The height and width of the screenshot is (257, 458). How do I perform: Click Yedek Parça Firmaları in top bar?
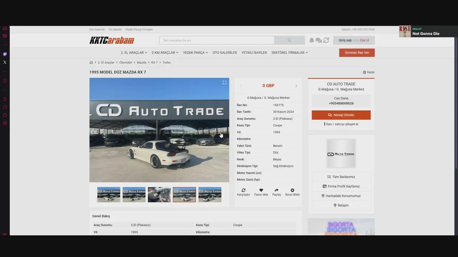tap(139, 29)
